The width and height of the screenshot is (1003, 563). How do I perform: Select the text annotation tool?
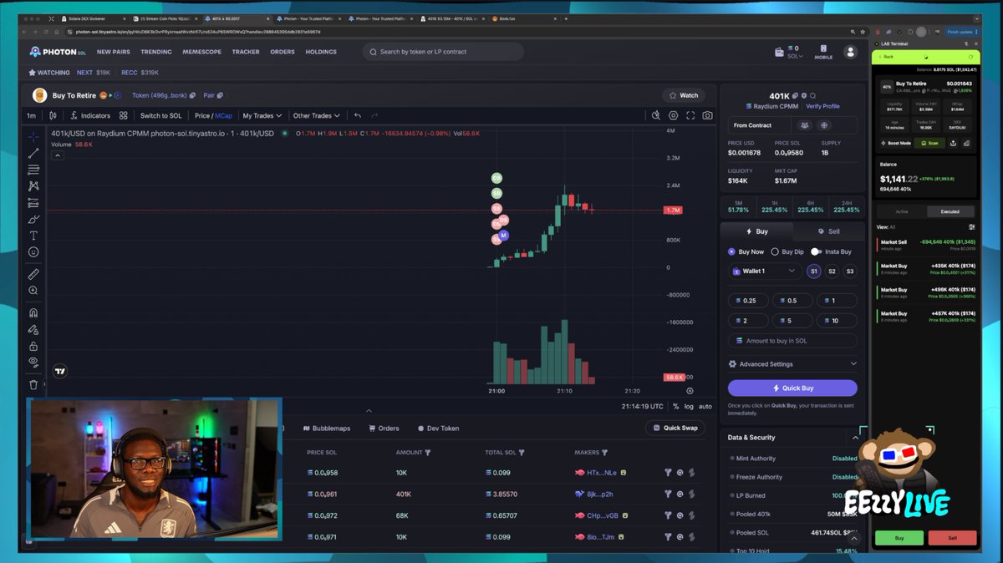coord(33,236)
